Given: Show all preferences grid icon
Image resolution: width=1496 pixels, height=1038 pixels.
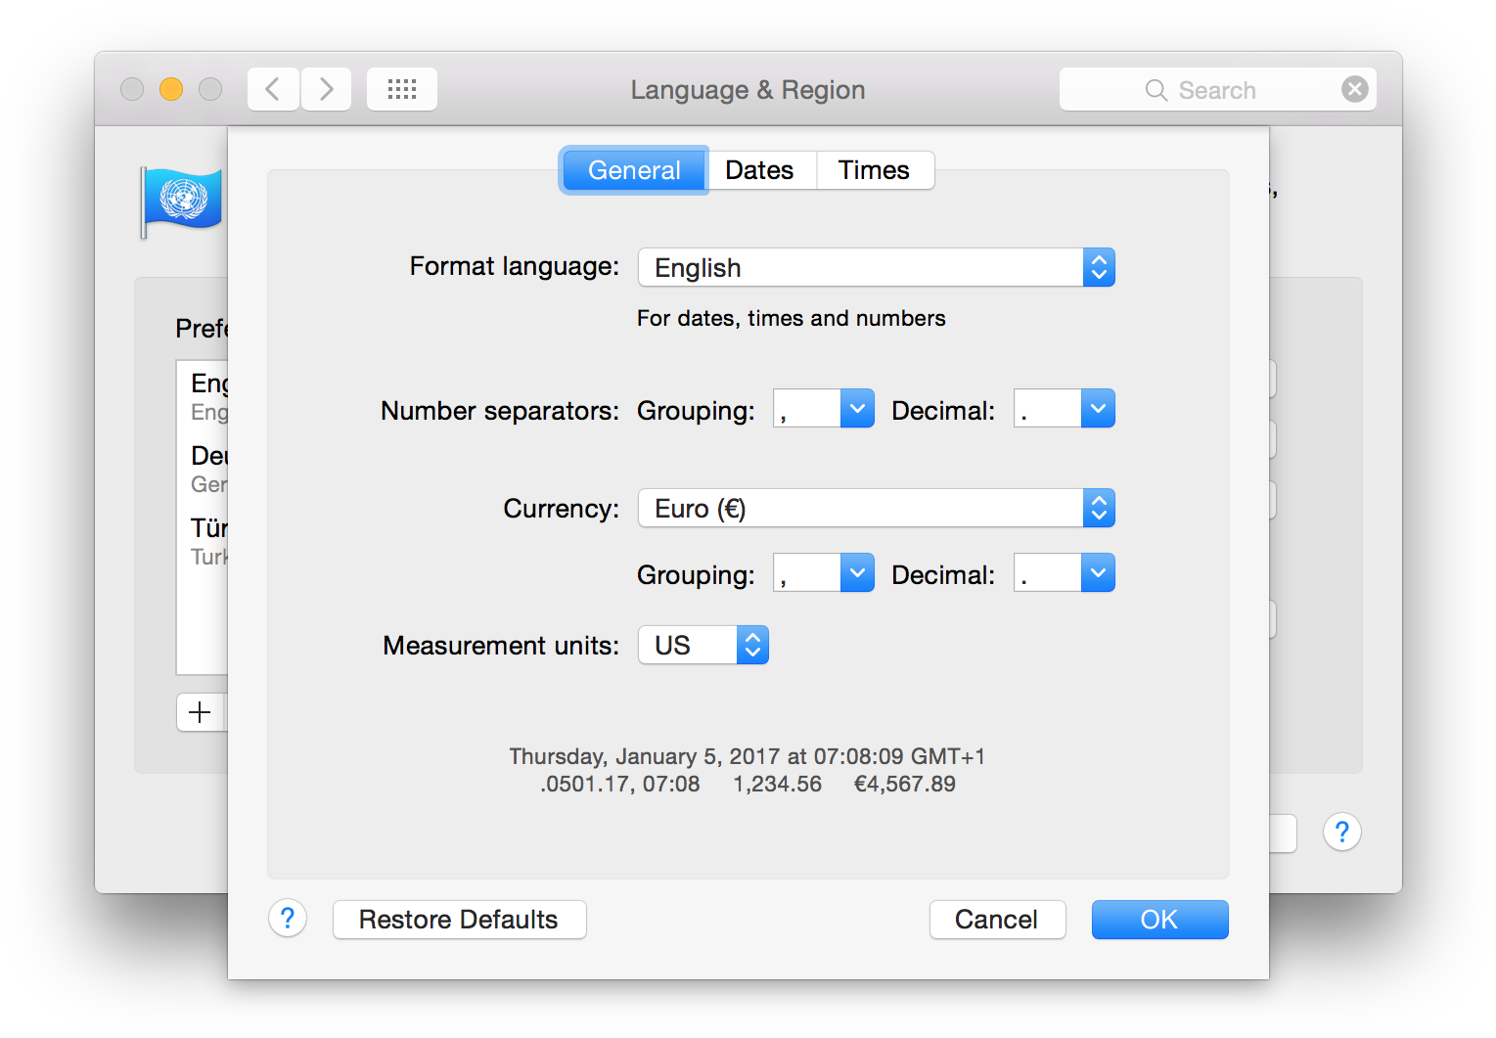Looking at the screenshot, I should click(x=401, y=90).
